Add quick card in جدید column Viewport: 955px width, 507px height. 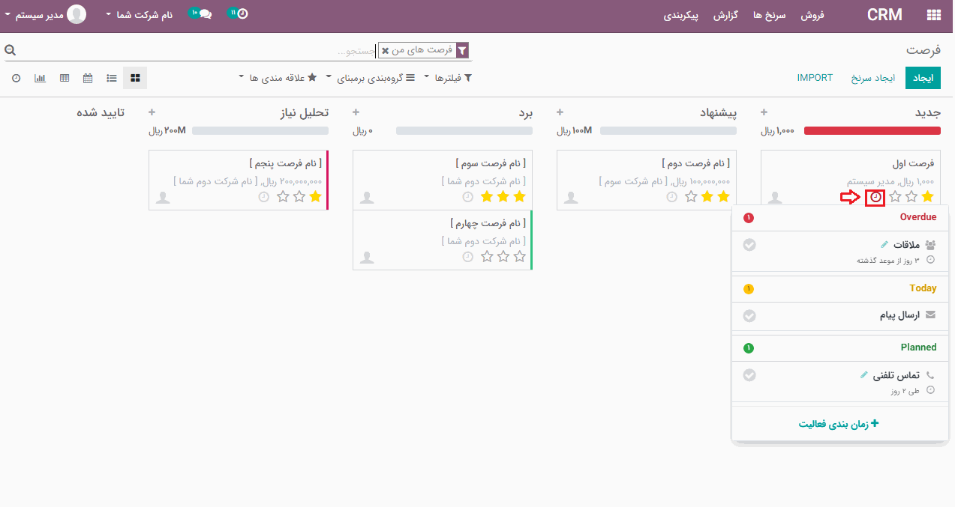(764, 112)
